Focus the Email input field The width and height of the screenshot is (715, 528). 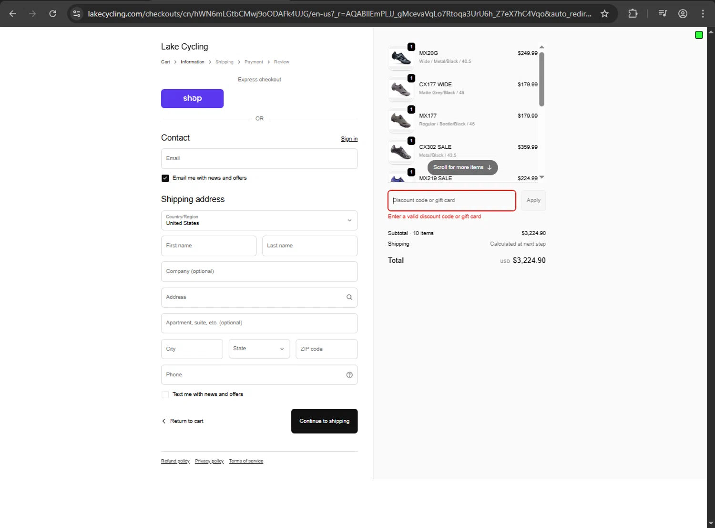pos(259,159)
